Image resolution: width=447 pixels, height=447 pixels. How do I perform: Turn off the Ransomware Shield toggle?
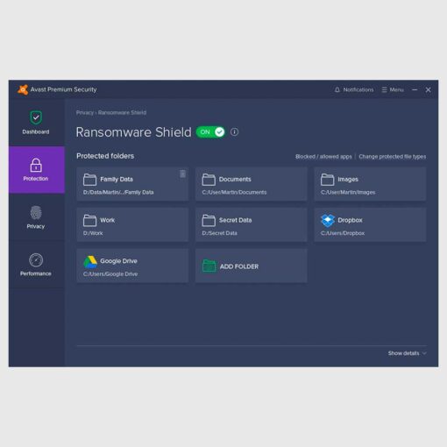point(210,132)
